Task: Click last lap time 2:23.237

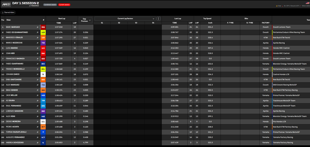Action: point(175,90)
